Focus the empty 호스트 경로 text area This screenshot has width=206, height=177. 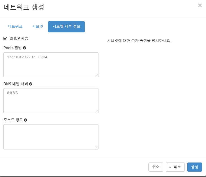(51, 137)
